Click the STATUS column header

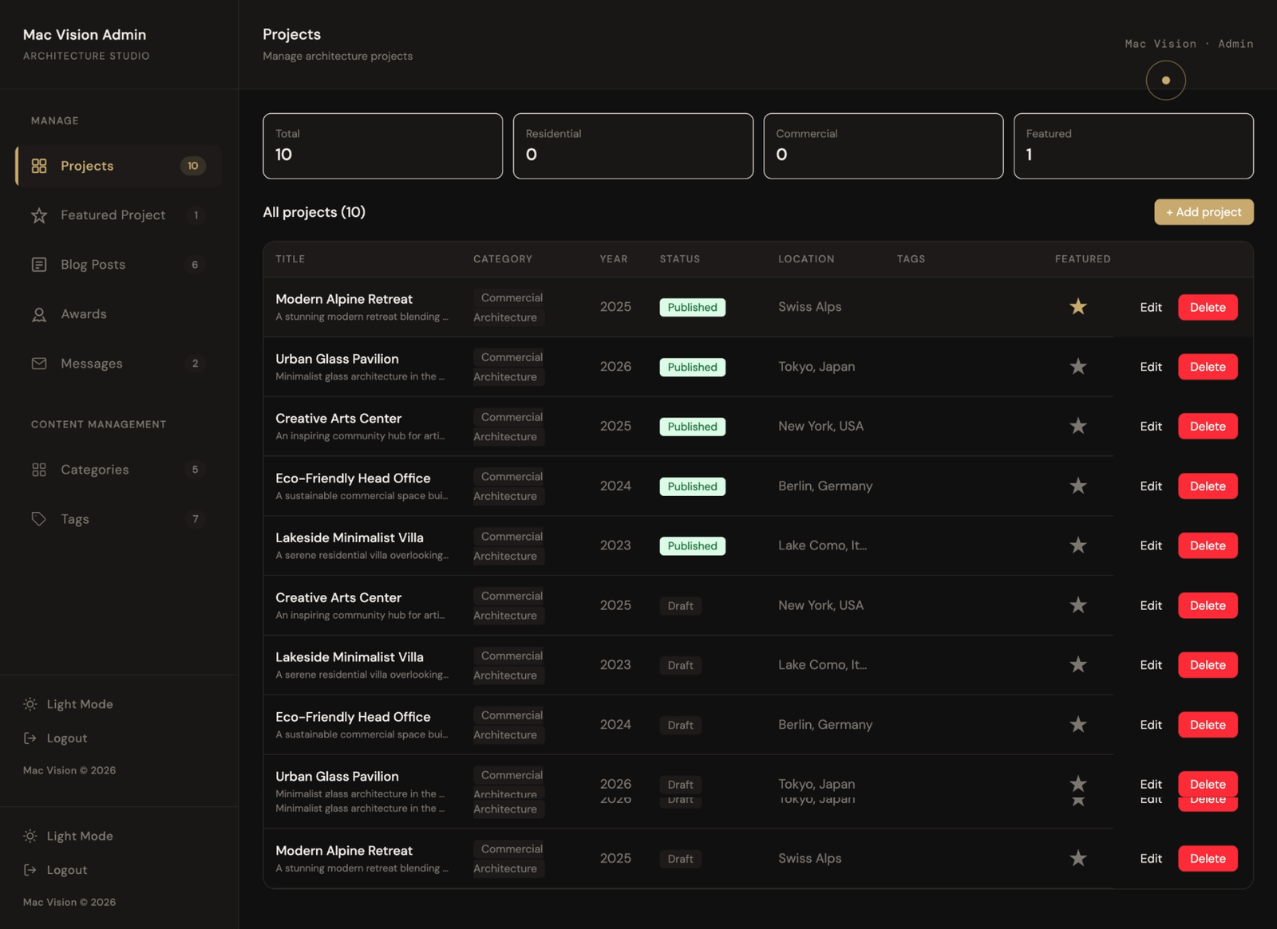click(x=680, y=259)
